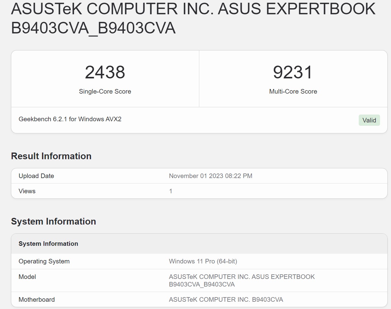Viewport: 391px width, 309px height.
Task: Select the Upload Date row label
Action: [36, 176]
